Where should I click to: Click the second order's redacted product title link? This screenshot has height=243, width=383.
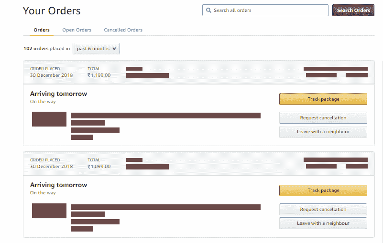point(165,207)
